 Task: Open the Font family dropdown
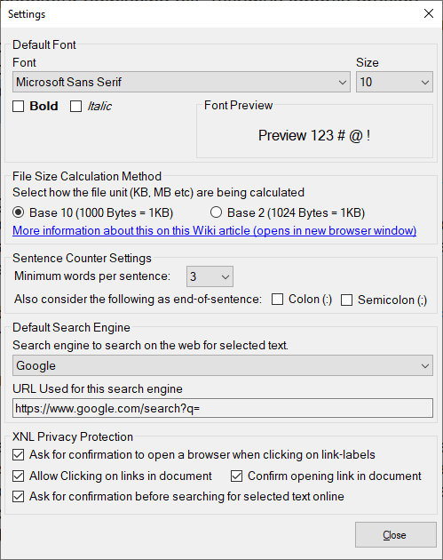[x=181, y=82]
